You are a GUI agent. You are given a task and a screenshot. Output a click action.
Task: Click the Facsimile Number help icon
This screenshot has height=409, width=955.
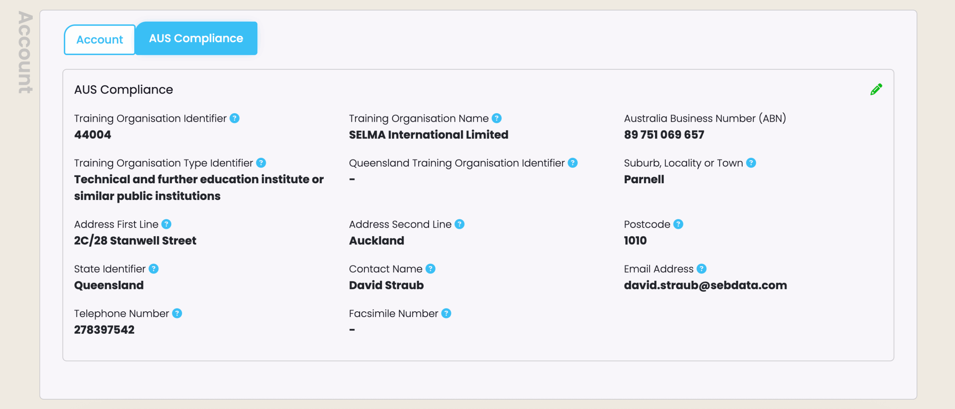(446, 314)
